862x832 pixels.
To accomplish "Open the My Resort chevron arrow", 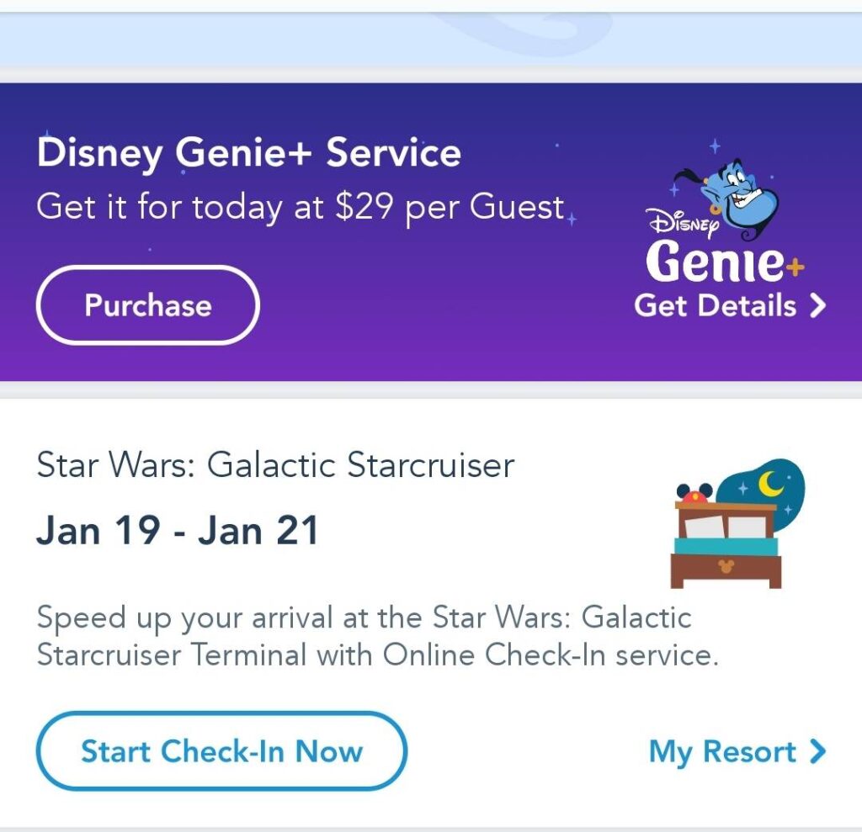I will [x=817, y=751].
